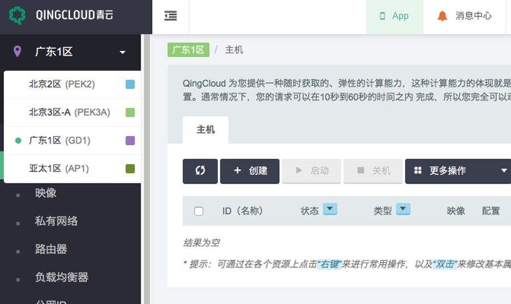Screen dimensions: 511x304
Task: Open the notification bell icon
Action: pyautogui.click(x=442, y=16)
